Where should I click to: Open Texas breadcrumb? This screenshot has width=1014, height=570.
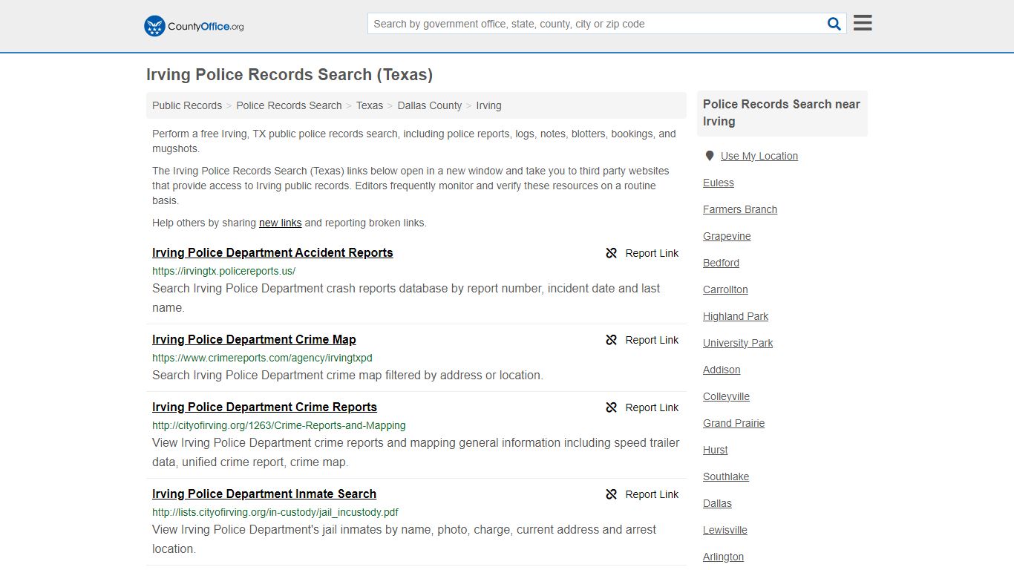coord(370,105)
